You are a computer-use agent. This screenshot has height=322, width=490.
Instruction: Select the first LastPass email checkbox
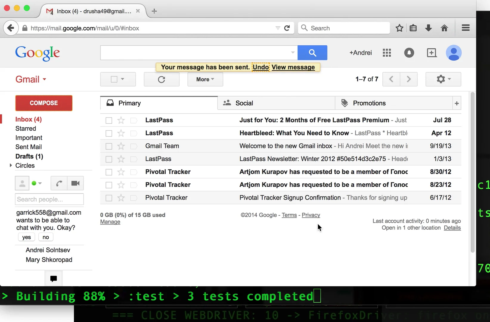point(109,120)
